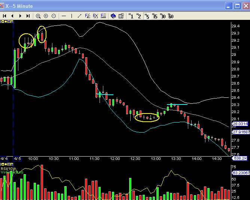Open the study list (F with lines) tool
The image size is (250, 200).
[x=103, y=16]
